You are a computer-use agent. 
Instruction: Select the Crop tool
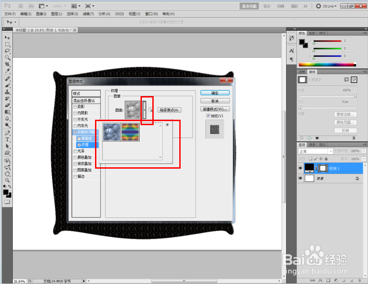pyautogui.click(x=7, y=64)
